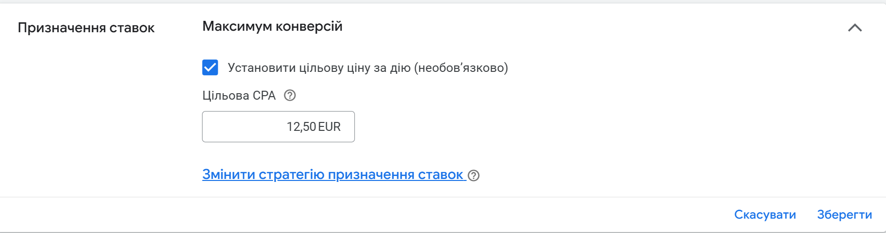Collapse the bidding section with the chevron
The image size is (886, 233).
854,28
